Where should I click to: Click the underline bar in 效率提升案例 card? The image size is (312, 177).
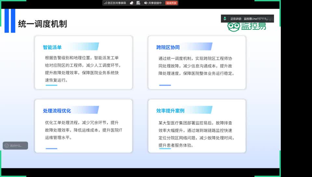tap(165, 149)
